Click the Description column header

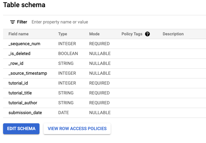173,34
